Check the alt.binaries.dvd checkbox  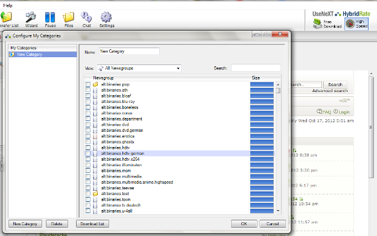click(x=87, y=125)
